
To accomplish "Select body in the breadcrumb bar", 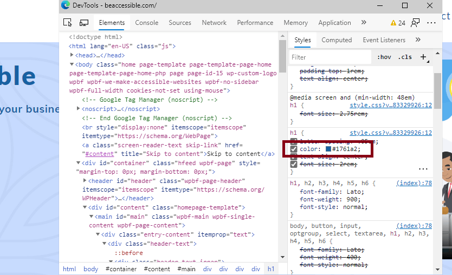I will click(x=91, y=269).
